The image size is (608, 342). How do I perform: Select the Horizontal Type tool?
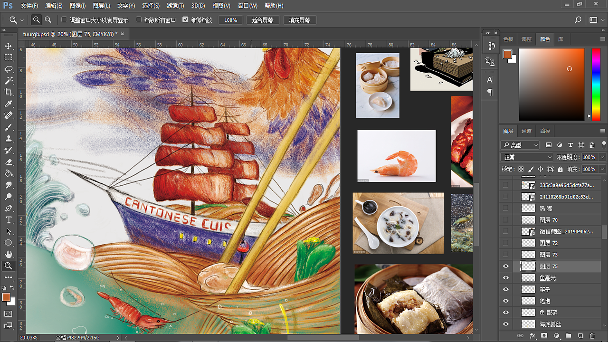point(8,219)
